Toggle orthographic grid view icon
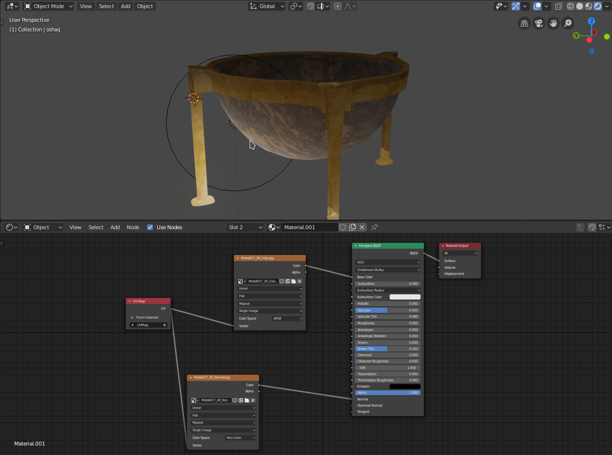Screen dimensions: 612x455 [524, 23]
